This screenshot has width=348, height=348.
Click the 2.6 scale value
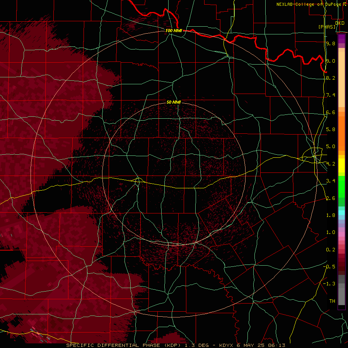point(331,198)
